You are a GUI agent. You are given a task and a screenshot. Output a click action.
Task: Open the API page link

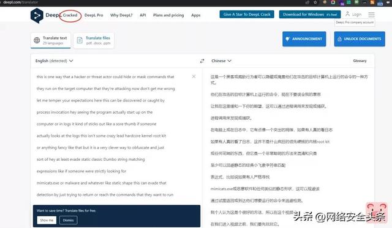(x=143, y=15)
